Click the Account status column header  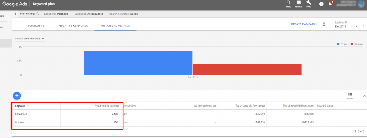point(325,106)
